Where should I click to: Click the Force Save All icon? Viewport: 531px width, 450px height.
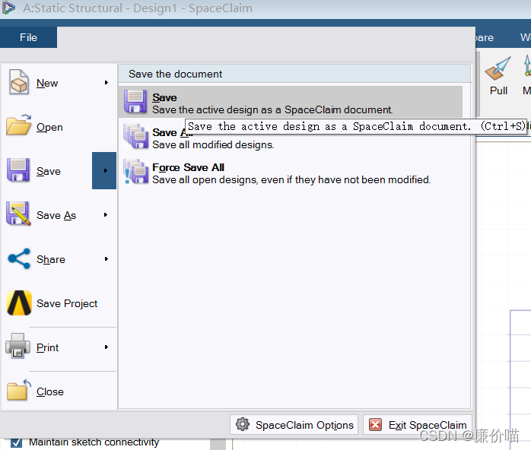click(x=136, y=172)
